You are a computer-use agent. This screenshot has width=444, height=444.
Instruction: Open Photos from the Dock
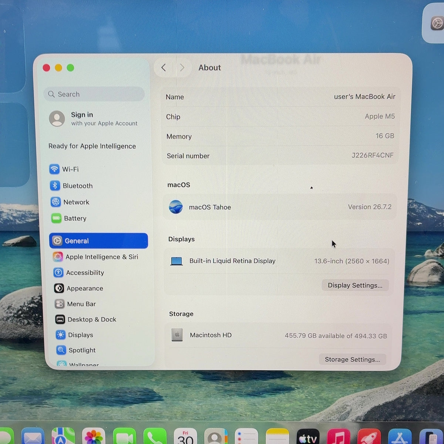pyautogui.click(x=94, y=437)
